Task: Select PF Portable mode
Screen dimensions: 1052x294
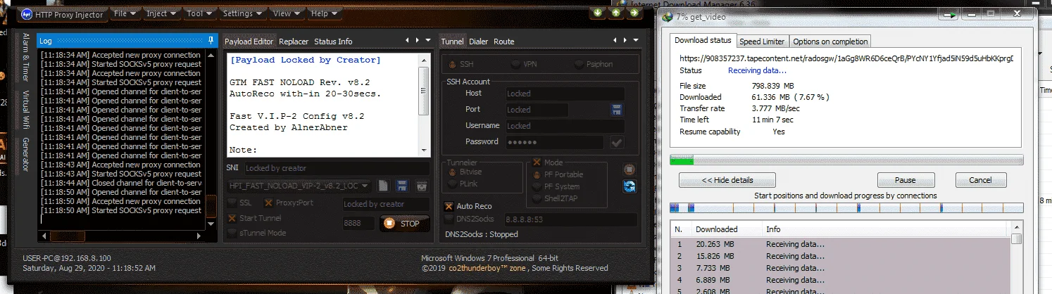Action: coord(557,174)
